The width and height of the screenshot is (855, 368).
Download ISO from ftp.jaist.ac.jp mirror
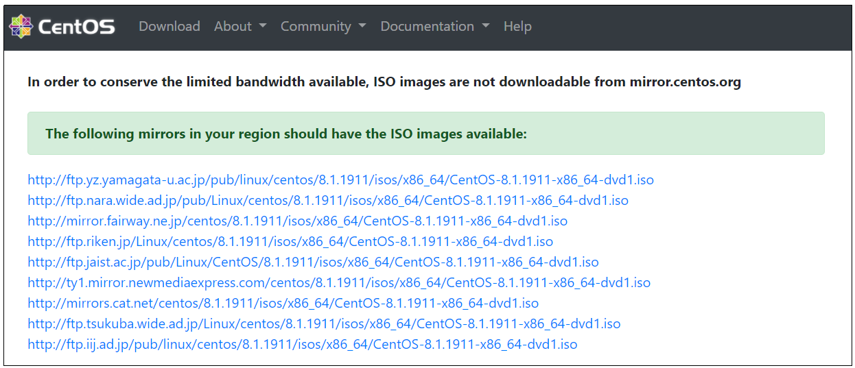tap(313, 262)
